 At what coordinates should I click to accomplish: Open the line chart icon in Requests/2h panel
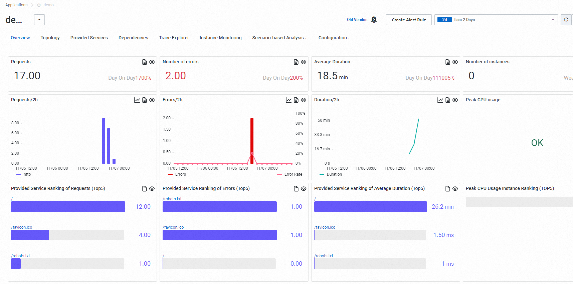click(x=137, y=100)
